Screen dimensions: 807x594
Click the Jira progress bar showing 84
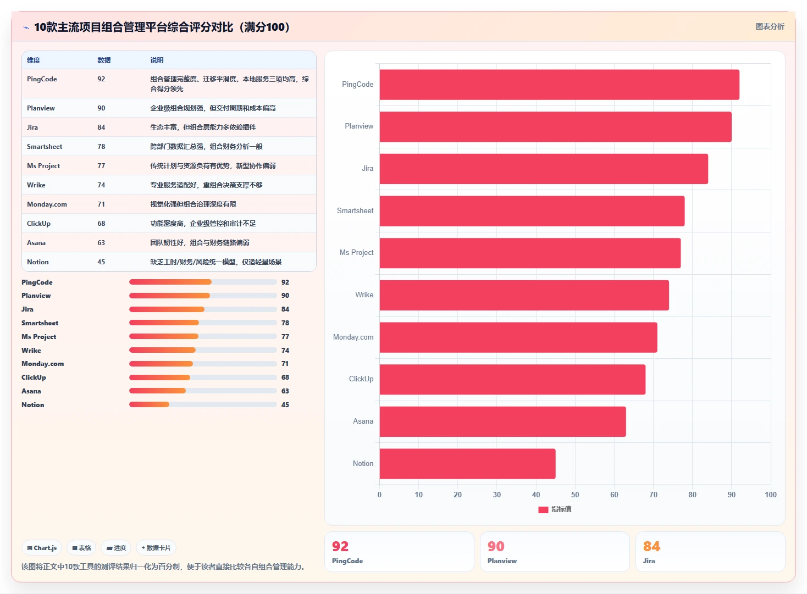click(x=203, y=309)
